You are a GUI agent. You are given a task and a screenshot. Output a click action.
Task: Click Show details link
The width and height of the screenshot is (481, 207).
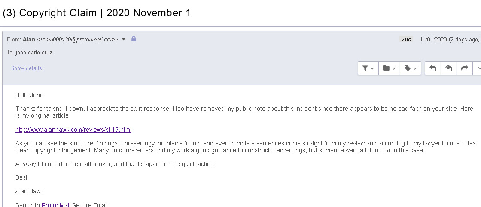point(26,68)
